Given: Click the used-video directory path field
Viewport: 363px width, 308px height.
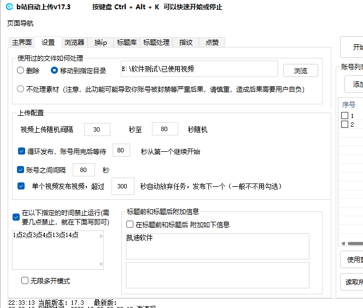Looking at the screenshot, I should click(200, 69).
